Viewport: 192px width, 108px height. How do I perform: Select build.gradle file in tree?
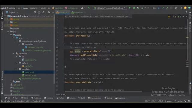pos(18,88)
